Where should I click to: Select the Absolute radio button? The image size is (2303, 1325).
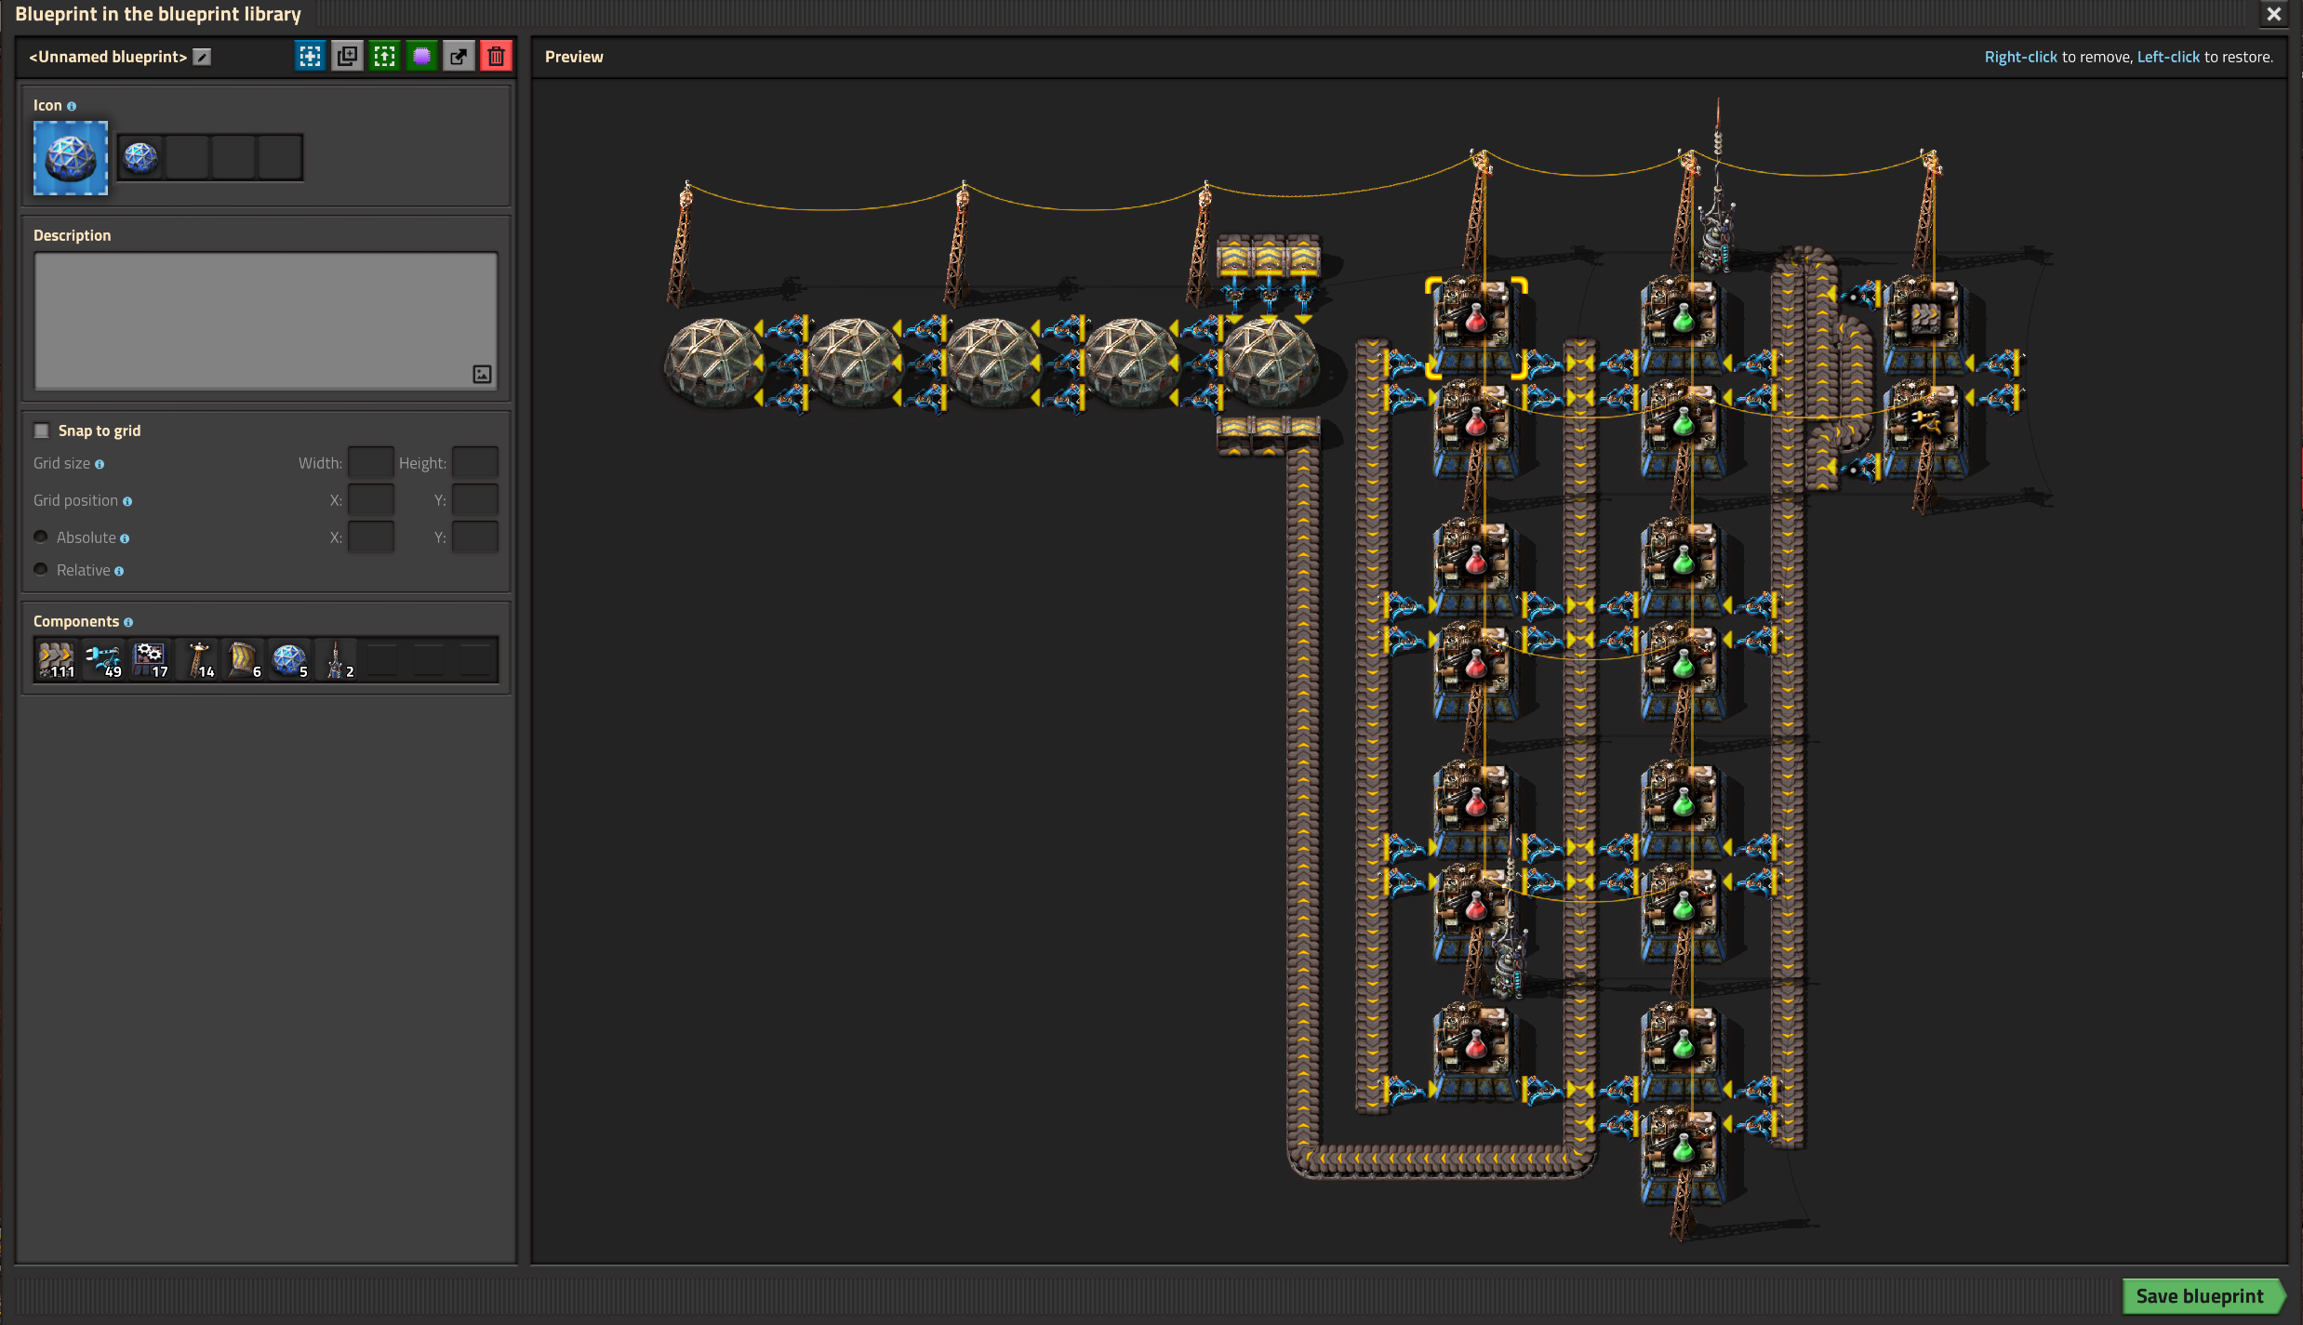coord(41,537)
